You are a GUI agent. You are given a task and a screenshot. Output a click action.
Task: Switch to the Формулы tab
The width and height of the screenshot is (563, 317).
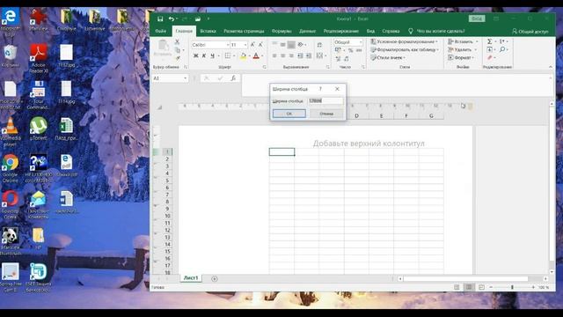[281, 32]
